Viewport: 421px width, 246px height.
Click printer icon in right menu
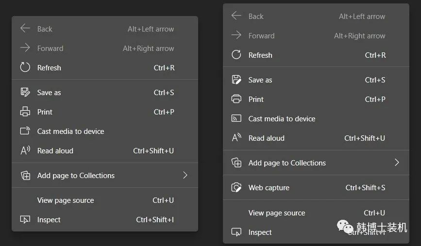click(x=236, y=99)
